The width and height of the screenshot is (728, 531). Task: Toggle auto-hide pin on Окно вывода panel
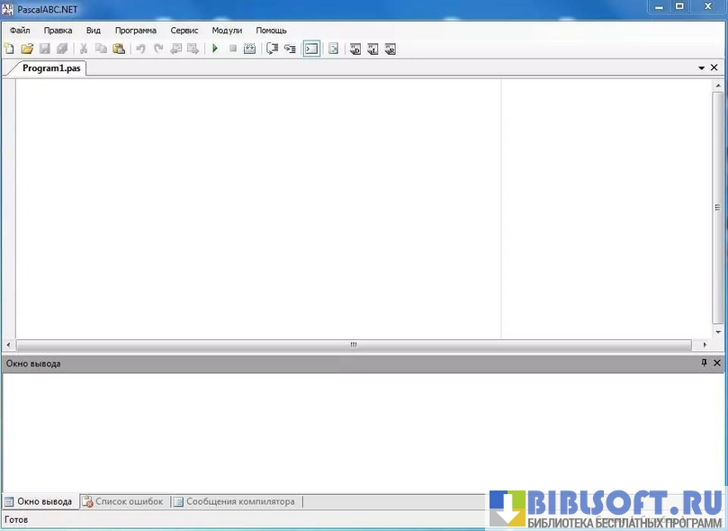coord(704,363)
